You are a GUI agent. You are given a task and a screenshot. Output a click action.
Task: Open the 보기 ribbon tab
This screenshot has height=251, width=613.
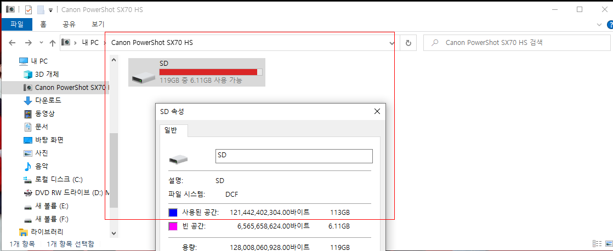[98, 24]
